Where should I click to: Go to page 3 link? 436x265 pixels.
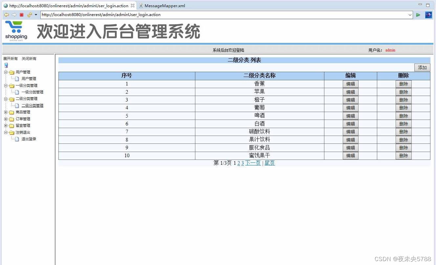[243, 163]
